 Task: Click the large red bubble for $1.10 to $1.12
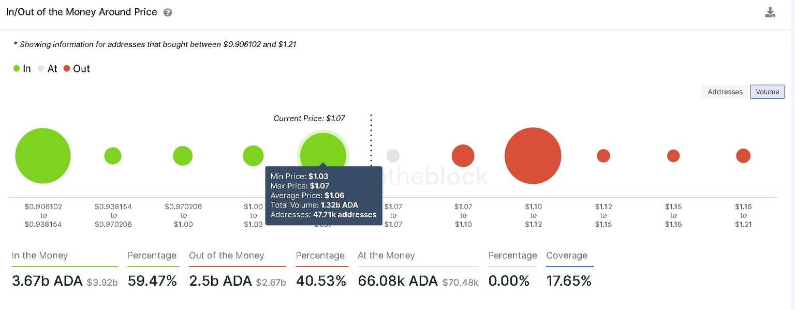(x=533, y=155)
